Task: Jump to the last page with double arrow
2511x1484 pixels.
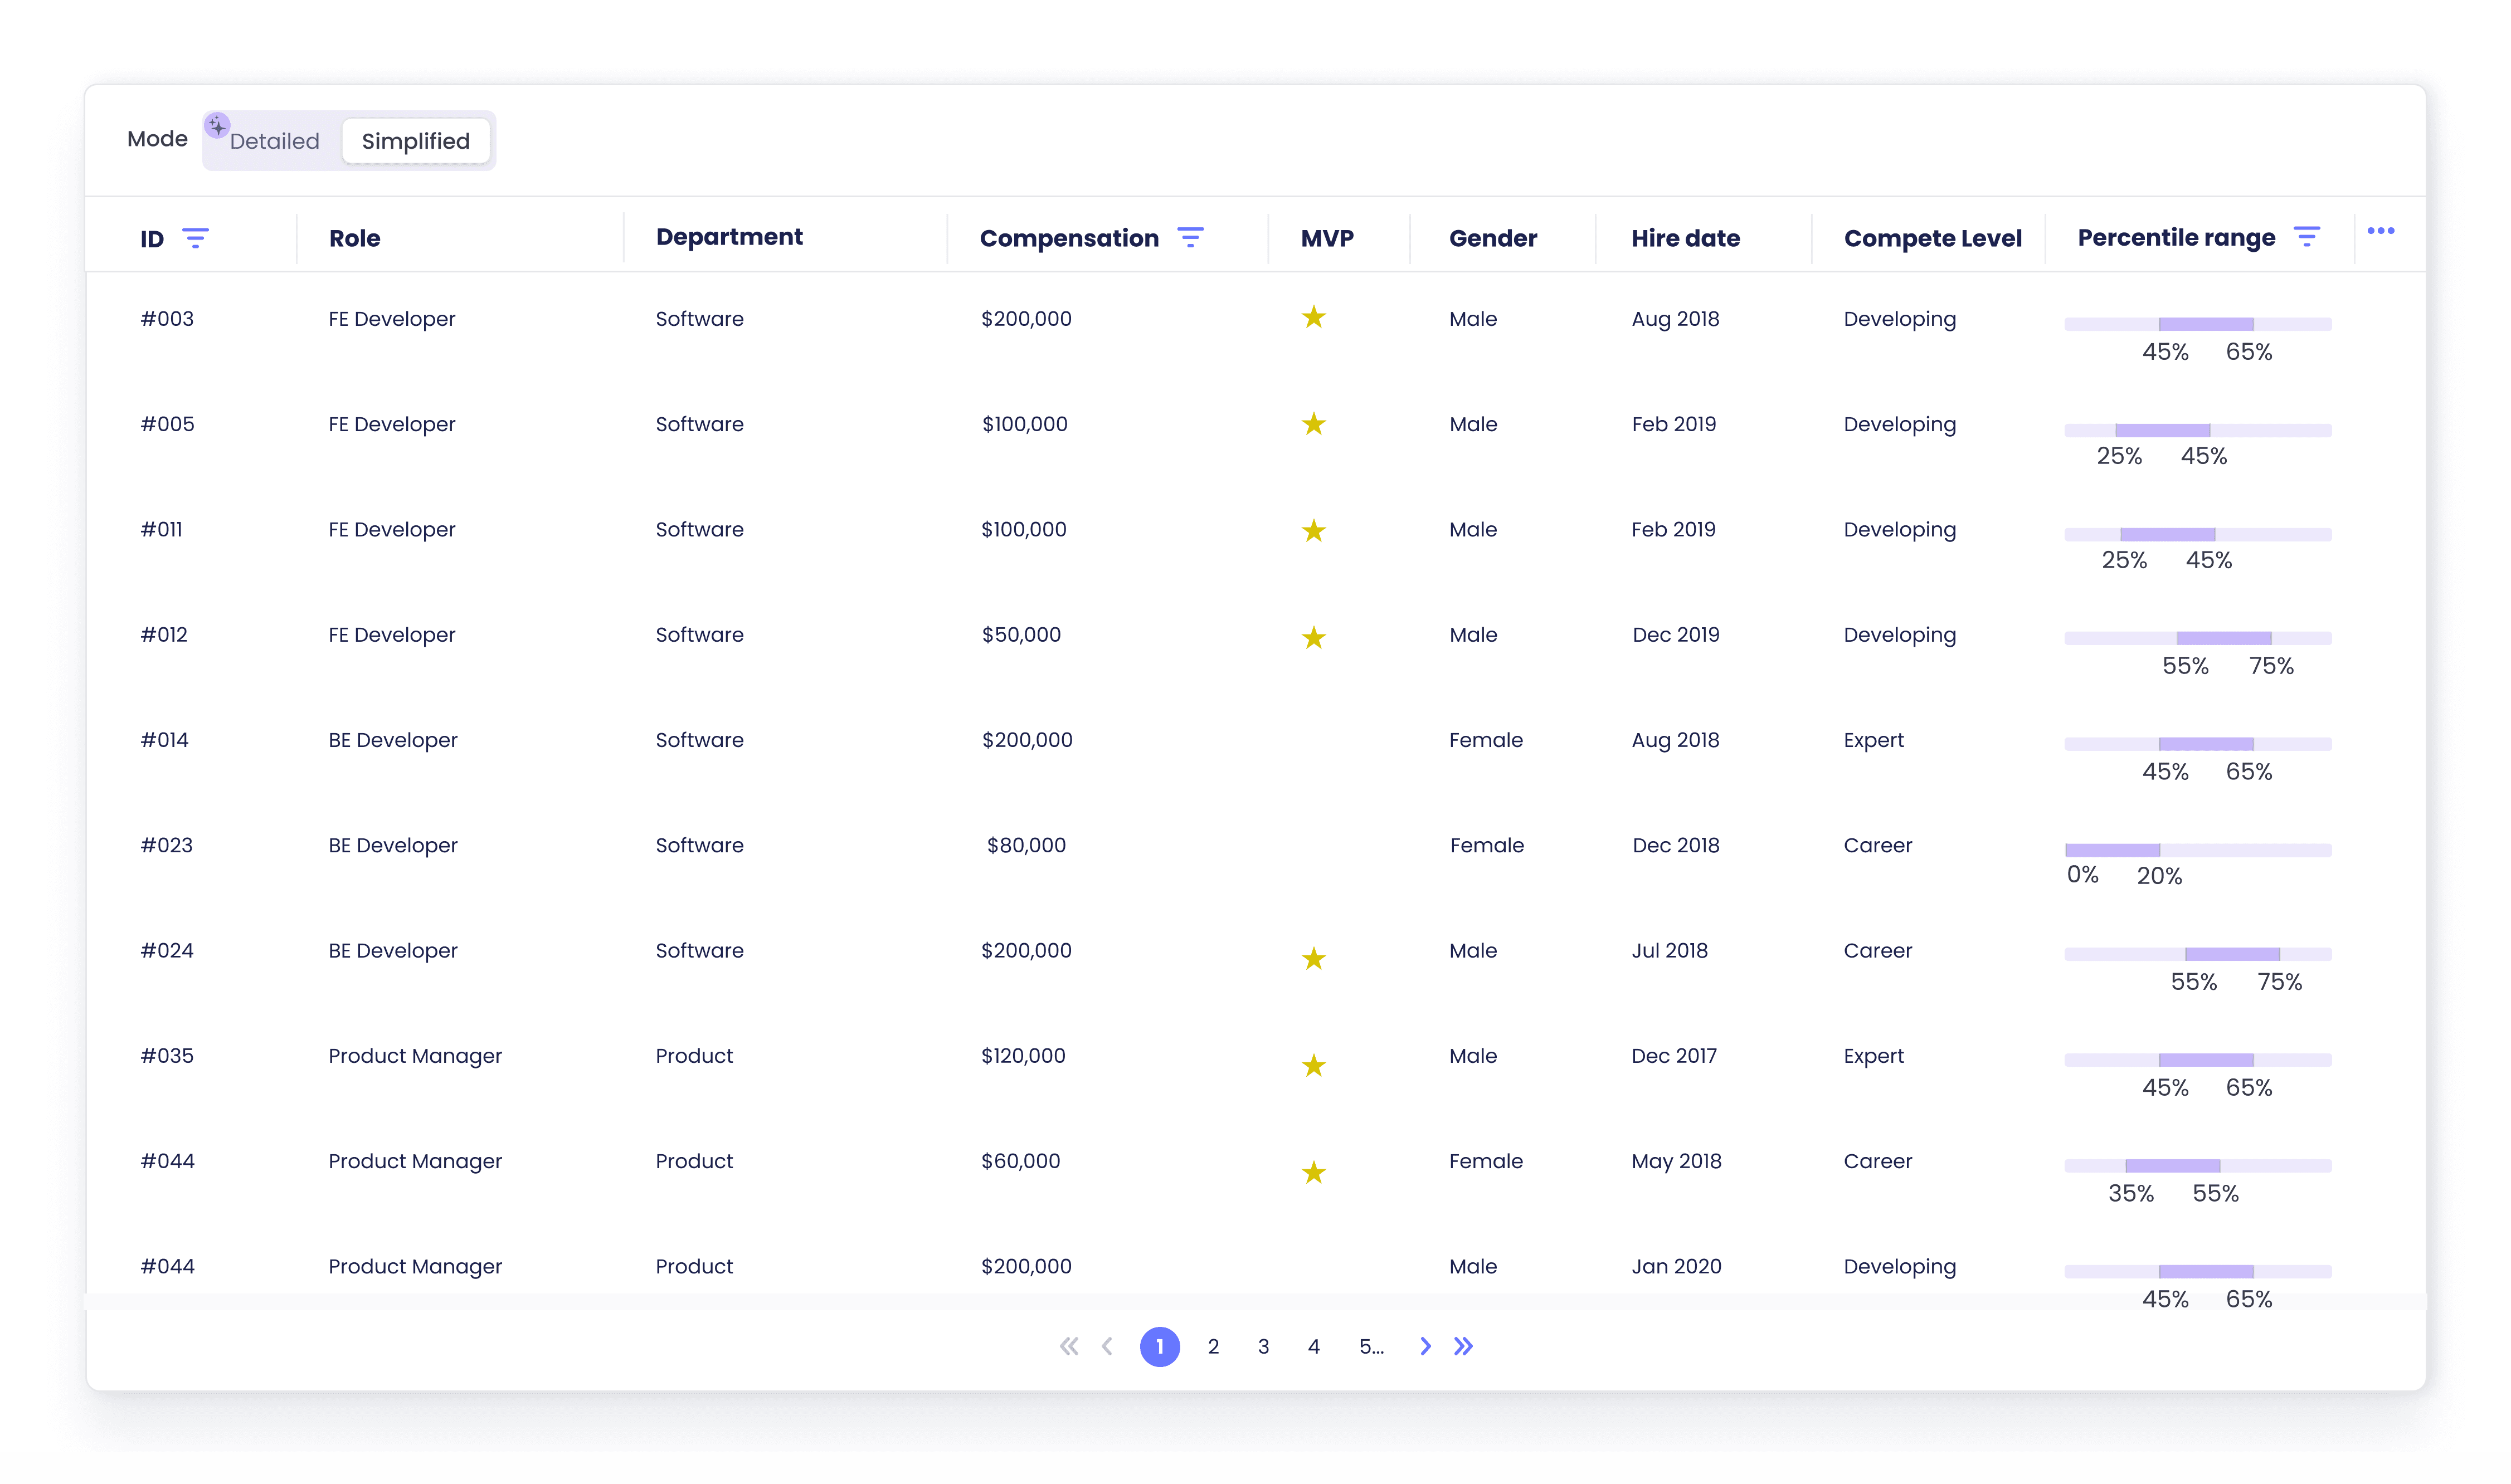Action: pyautogui.click(x=1463, y=1346)
